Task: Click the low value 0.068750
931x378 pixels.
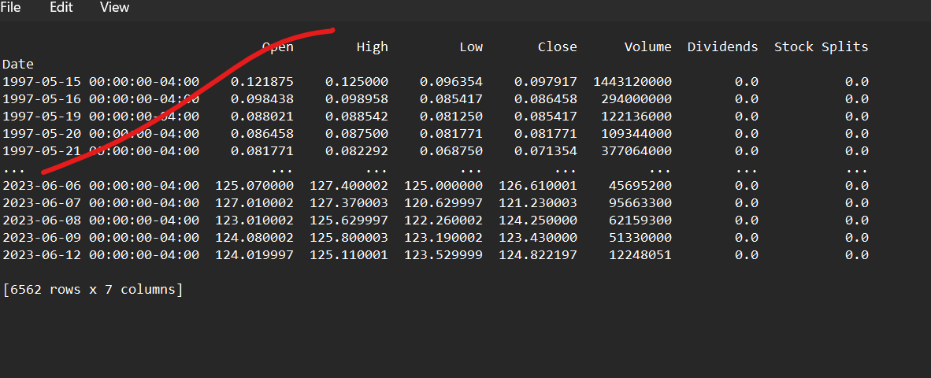Action: tap(451, 150)
